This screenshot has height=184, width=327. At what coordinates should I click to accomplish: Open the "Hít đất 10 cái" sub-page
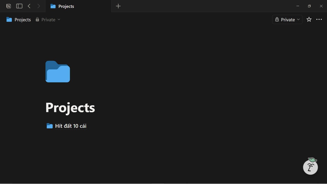tap(71, 126)
